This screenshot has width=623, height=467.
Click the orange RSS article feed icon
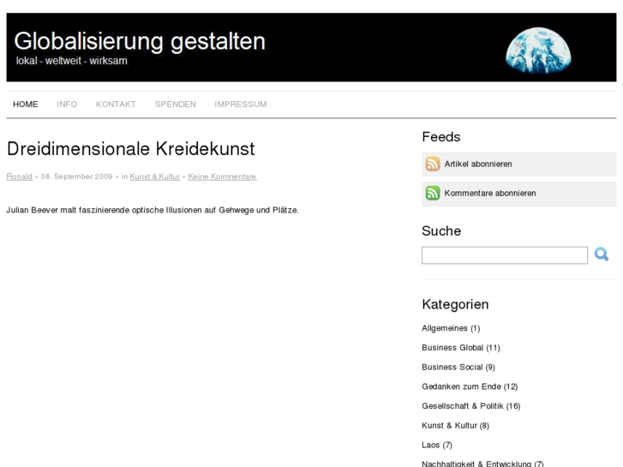pyautogui.click(x=433, y=164)
